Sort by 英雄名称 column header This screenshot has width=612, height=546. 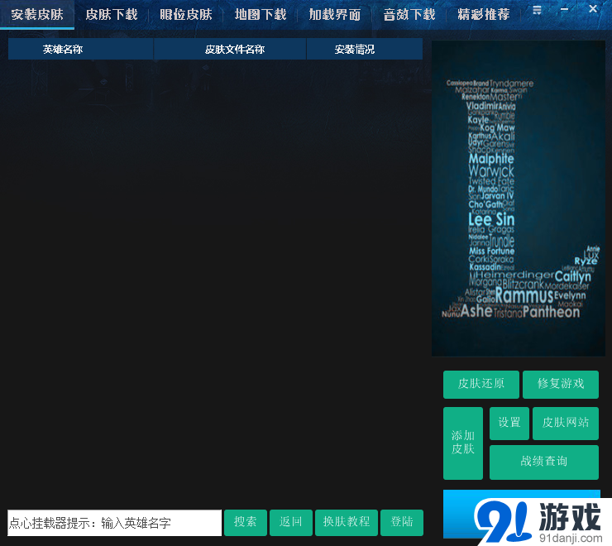tap(81, 49)
